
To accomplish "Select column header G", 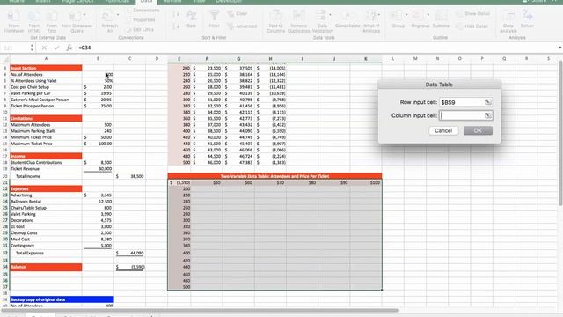I will point(238,59).
